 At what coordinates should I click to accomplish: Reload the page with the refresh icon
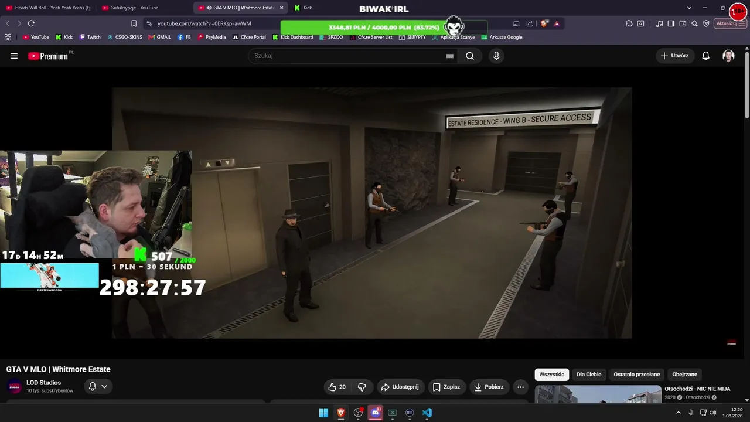31,23
